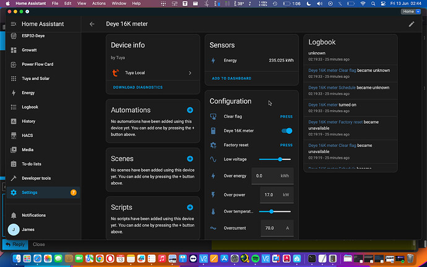Open Notifications in the sidebar

[33, 215]
